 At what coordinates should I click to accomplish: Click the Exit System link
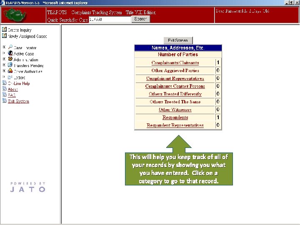(x=19, y=101)
